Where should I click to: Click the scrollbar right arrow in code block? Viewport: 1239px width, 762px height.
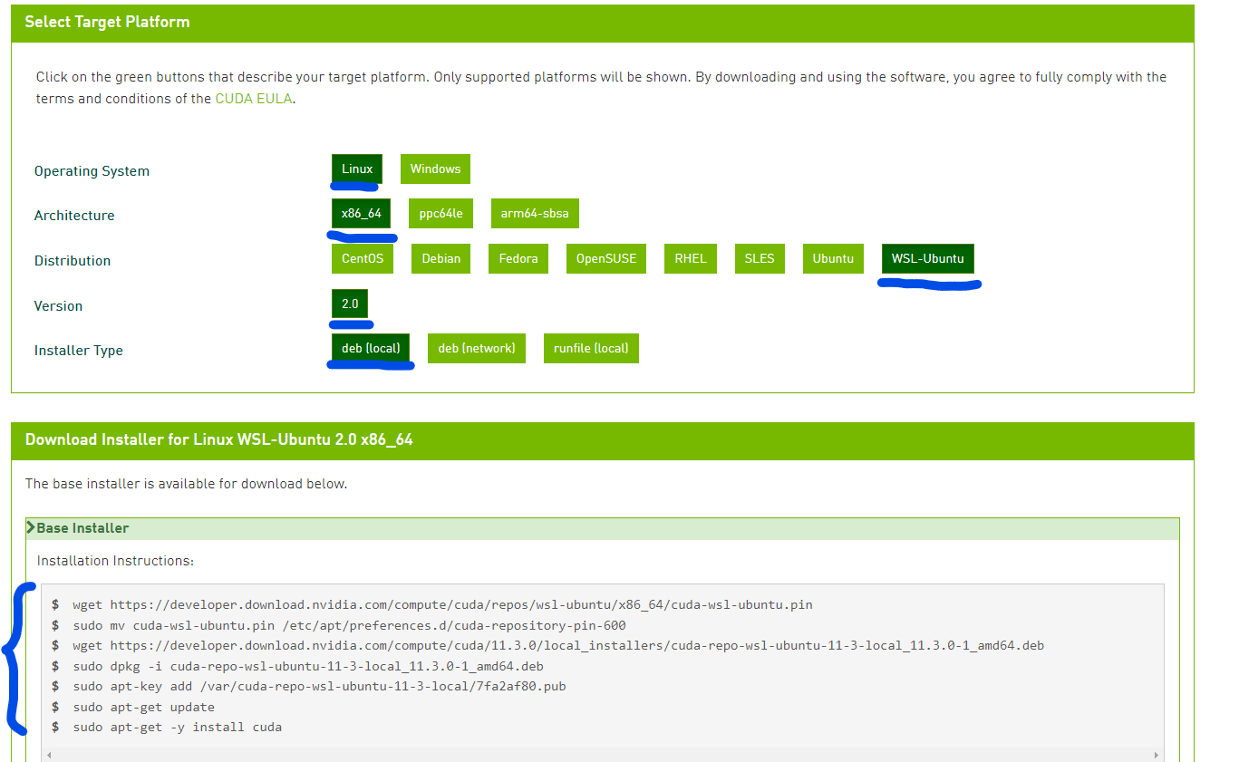[x=1157, y=754]
